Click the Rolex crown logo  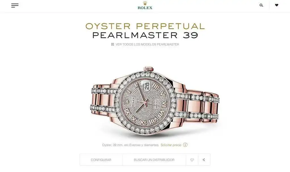click(x=145, y=5)
